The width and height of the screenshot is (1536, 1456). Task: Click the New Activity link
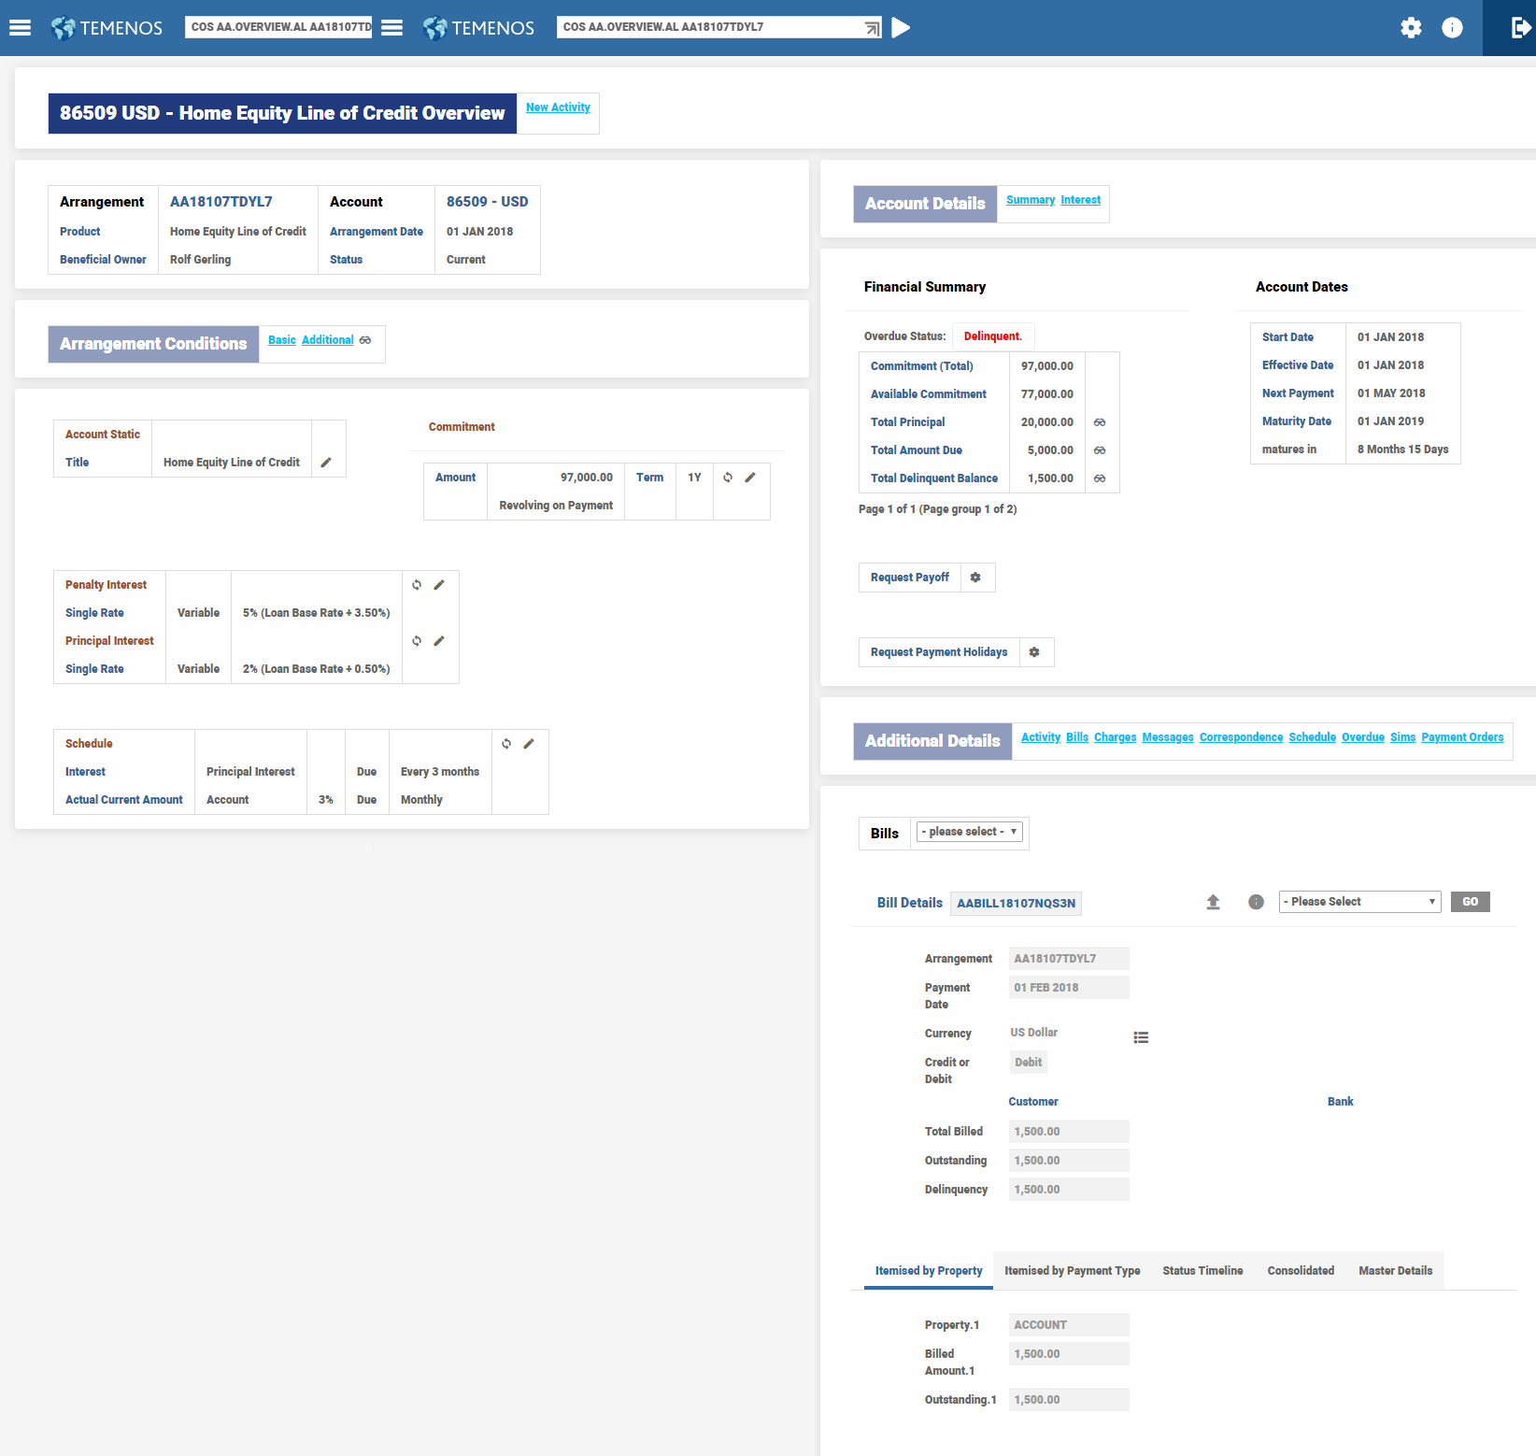click(558, 107)
